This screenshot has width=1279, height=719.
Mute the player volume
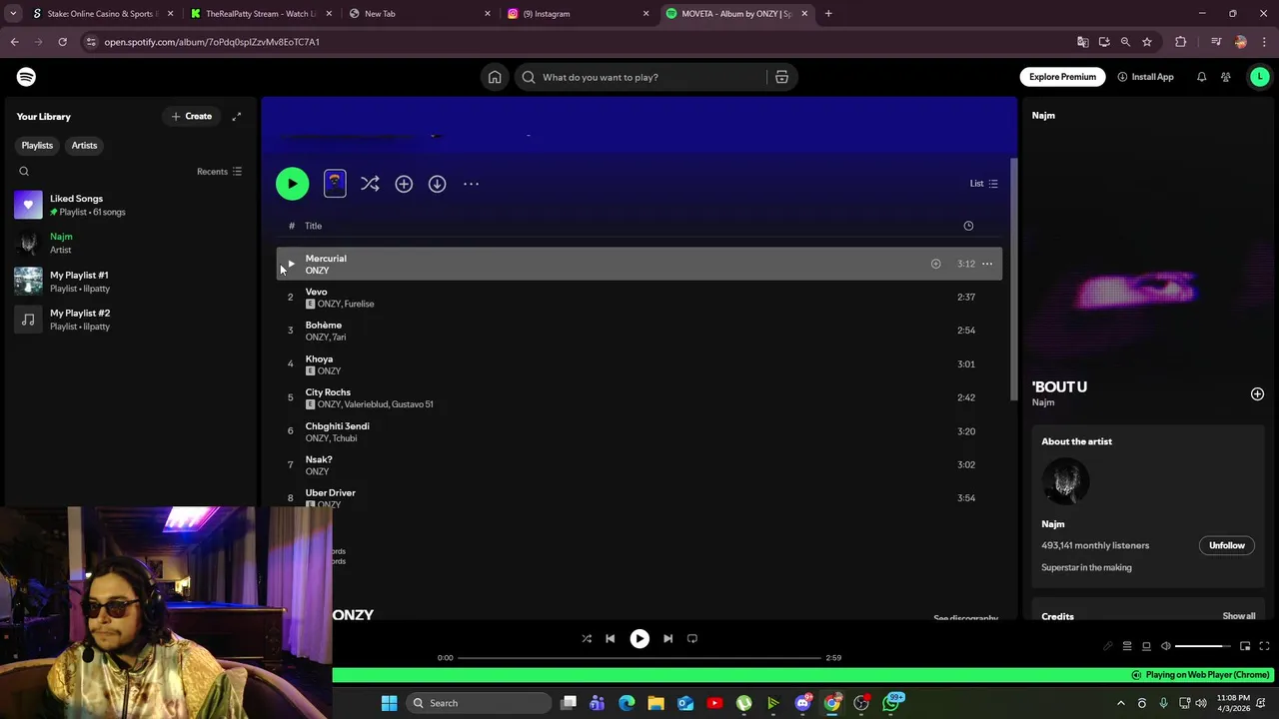1165,646
